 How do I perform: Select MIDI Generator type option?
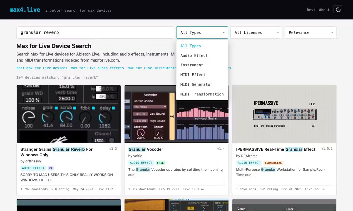tap(202, 84)
